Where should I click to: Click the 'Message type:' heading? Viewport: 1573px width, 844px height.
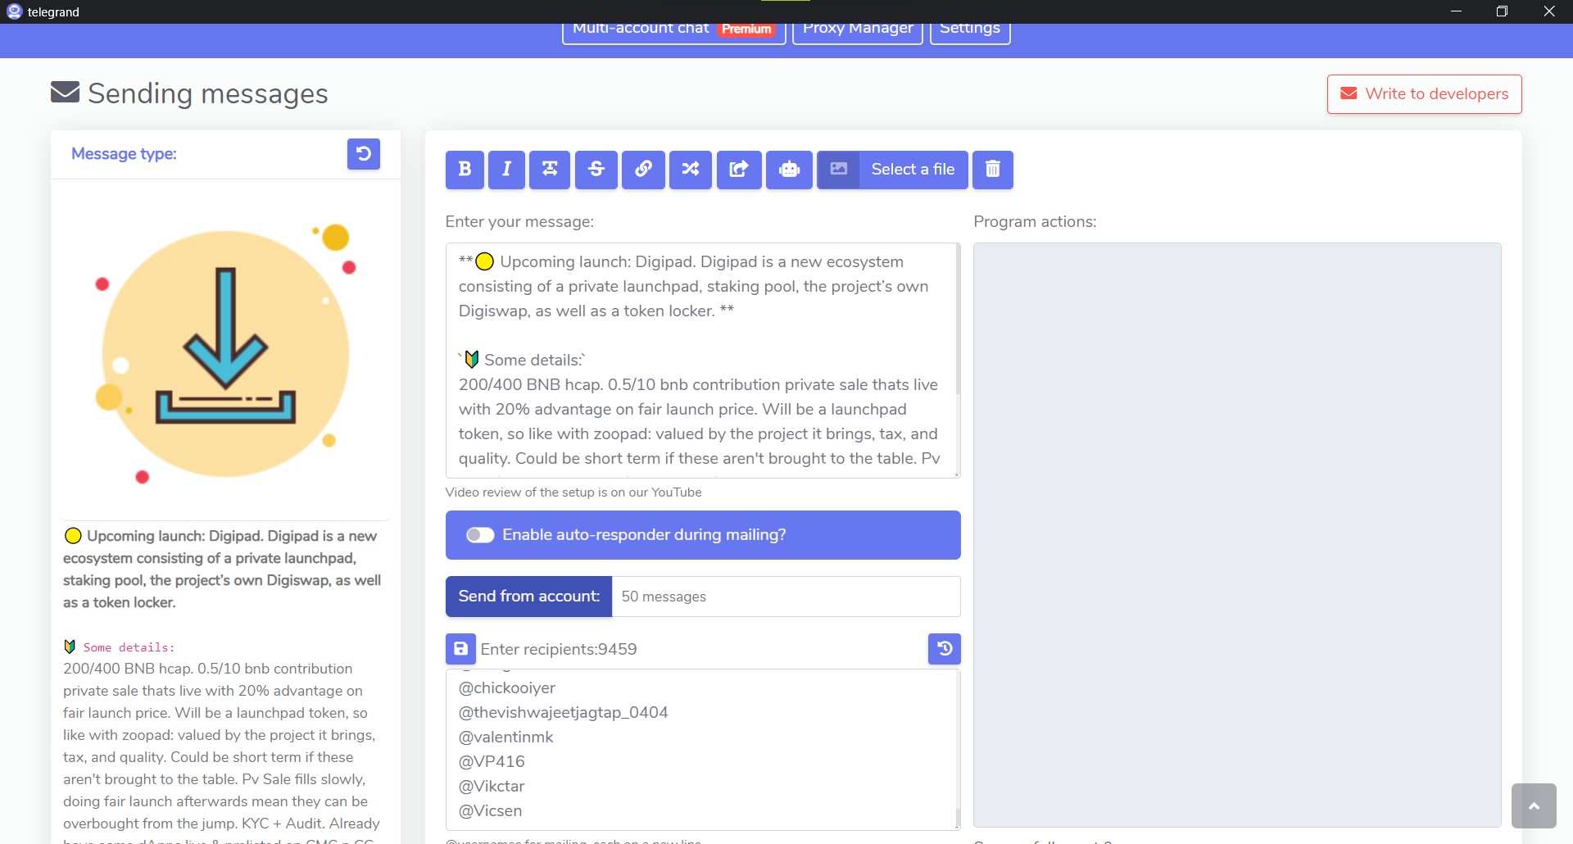point(124,154)
